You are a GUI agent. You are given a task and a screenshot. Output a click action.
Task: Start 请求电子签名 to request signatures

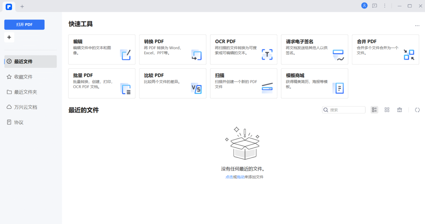click(x=314, y=49)
